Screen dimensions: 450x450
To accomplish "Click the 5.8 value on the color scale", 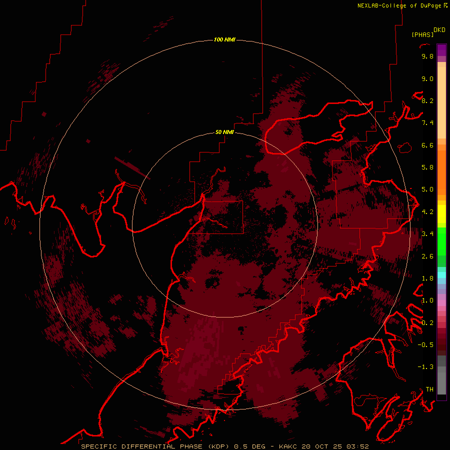I will click(x=427, y=167).
